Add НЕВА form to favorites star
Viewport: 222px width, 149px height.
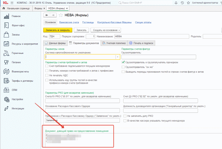[x=61, y=15]
